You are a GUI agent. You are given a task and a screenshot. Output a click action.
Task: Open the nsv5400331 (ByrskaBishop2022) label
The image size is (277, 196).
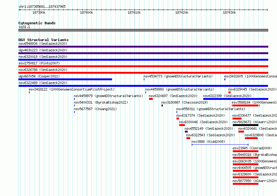[x=101, y=102]
